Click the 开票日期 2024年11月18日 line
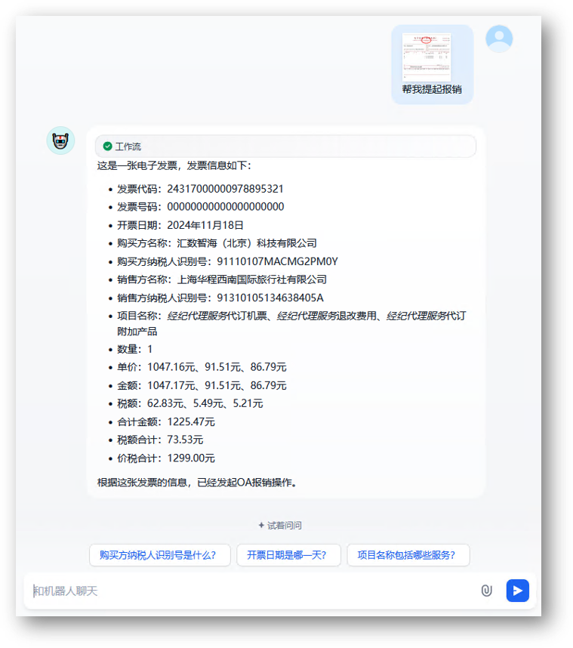 pyautogui.click(x=180, y=225)
